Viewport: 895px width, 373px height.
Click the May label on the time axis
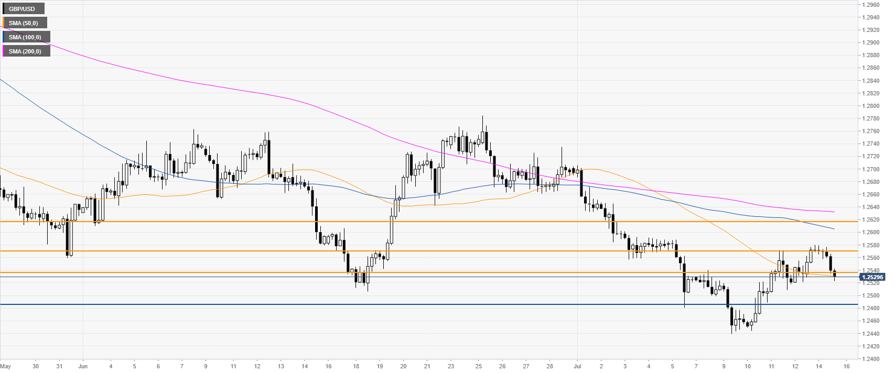(6, 366)
